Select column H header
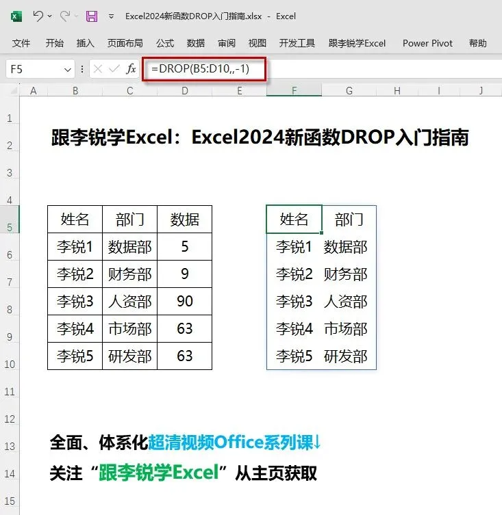This screenshot has height=515, width=502. click(397, 91)
